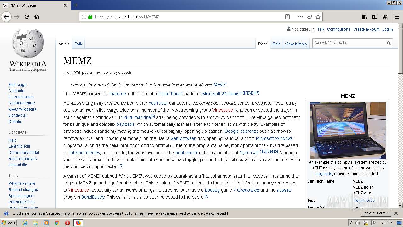
Task: Close the MEMZ - Wikipedia tab
Action: (65, 5)
